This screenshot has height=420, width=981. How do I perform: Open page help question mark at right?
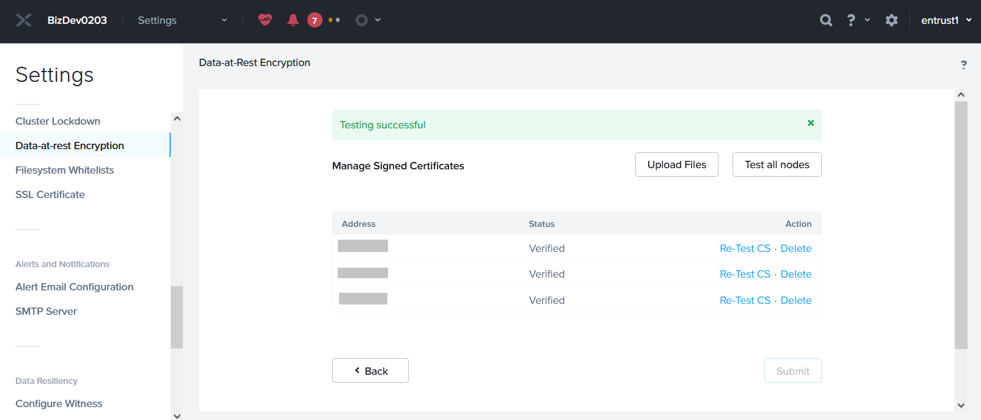(x=964, y=64)
